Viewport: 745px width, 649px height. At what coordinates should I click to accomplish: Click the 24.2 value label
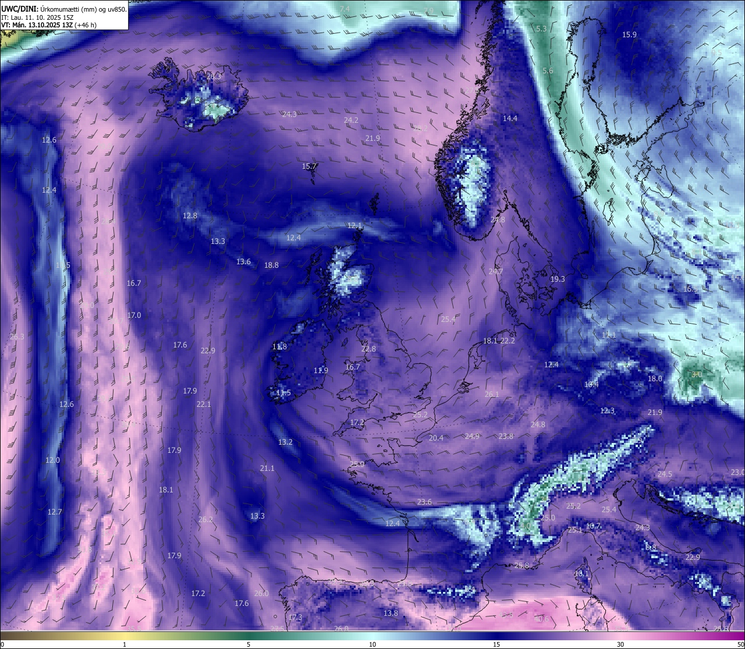click(351, 120)
